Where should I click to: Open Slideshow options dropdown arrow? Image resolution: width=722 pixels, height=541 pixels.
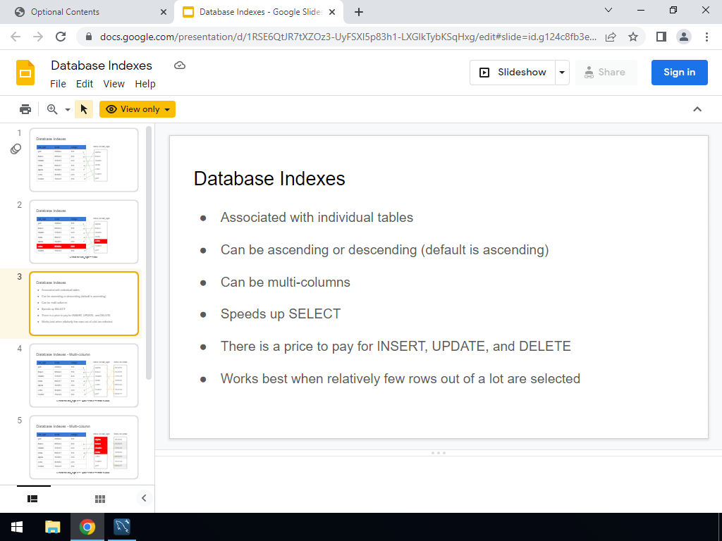(x=562, y=73)
